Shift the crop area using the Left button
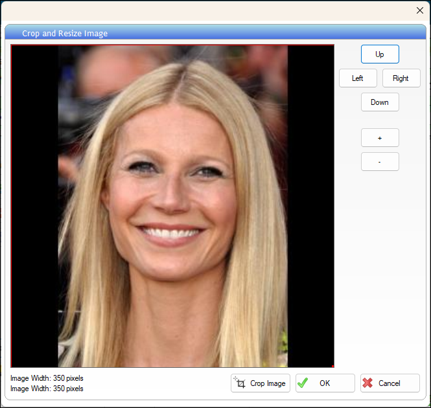 tap(358, 78)
